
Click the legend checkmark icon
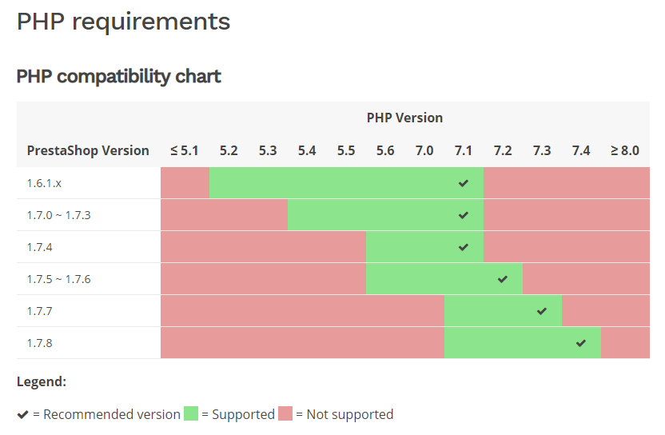pos(23,414)
